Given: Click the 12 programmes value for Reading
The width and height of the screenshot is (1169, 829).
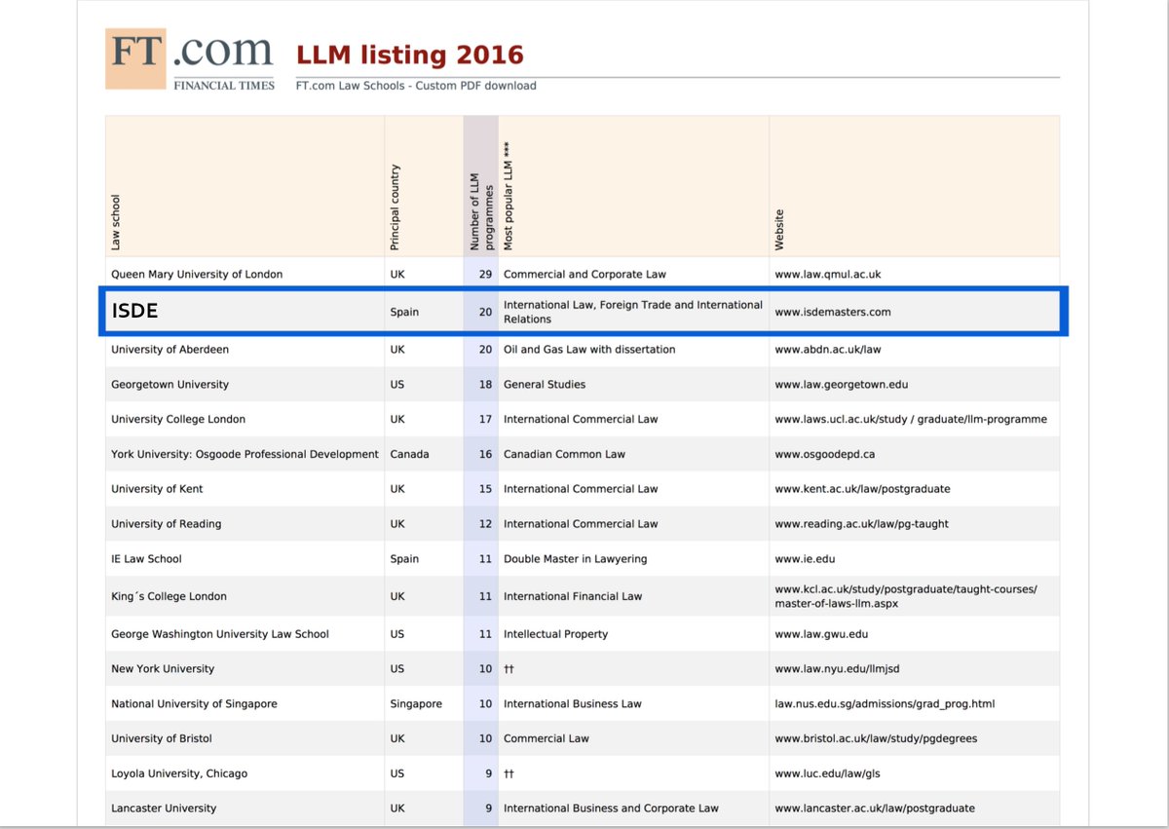Looking at the screenshot, I should click(485, 524).
